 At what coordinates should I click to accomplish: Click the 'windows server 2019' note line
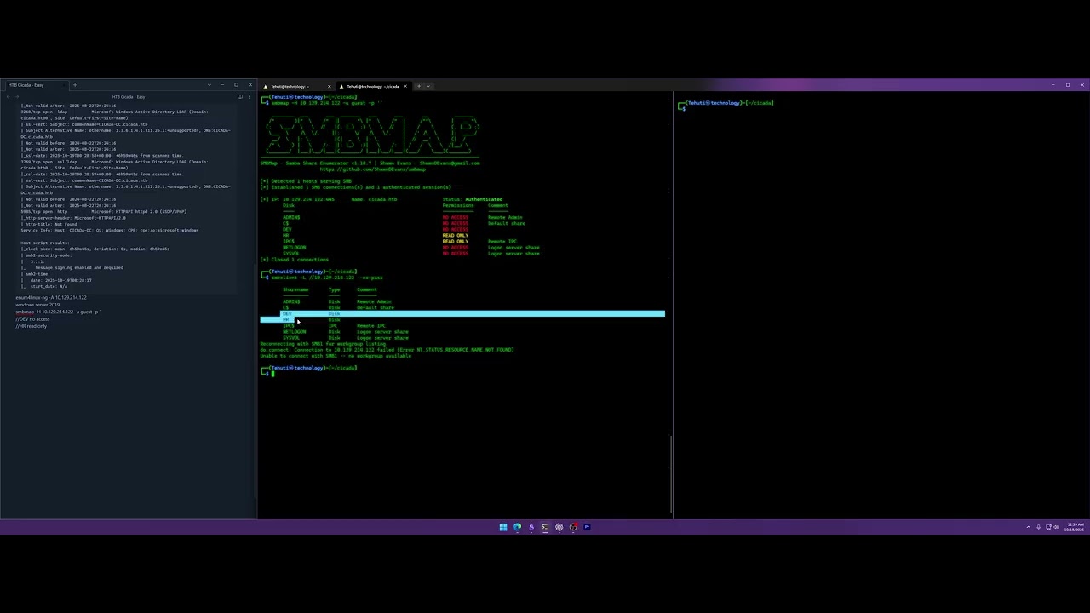pyautogui.click(x=37, y=305)
